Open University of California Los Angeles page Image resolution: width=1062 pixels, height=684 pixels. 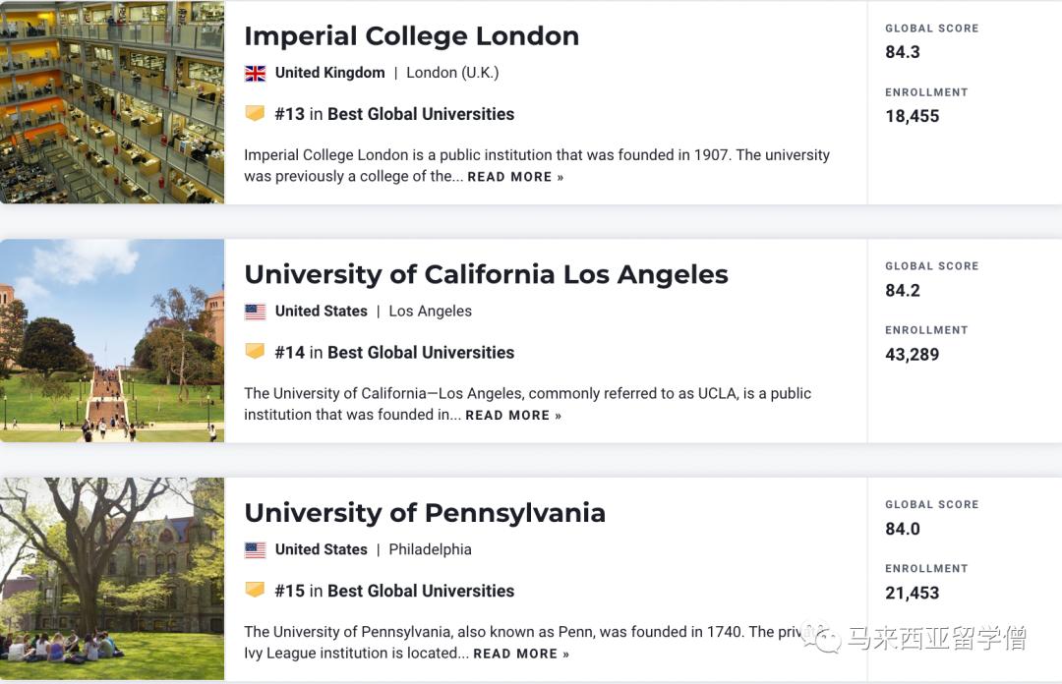(486, 274)
